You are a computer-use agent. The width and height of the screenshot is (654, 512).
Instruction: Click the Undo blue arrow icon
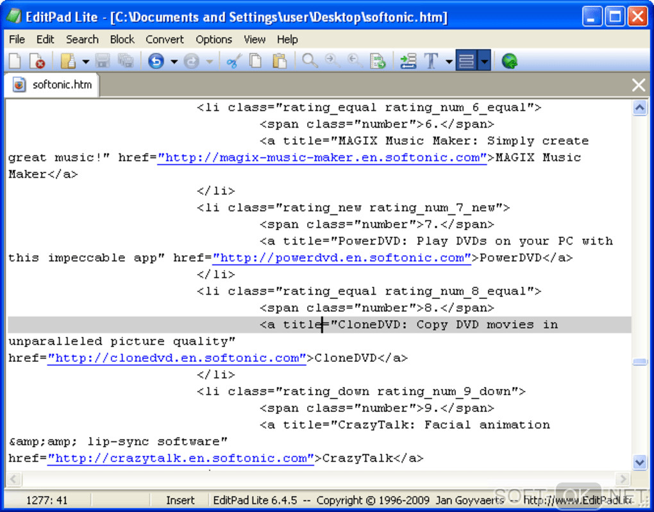[x=156, y=61]
